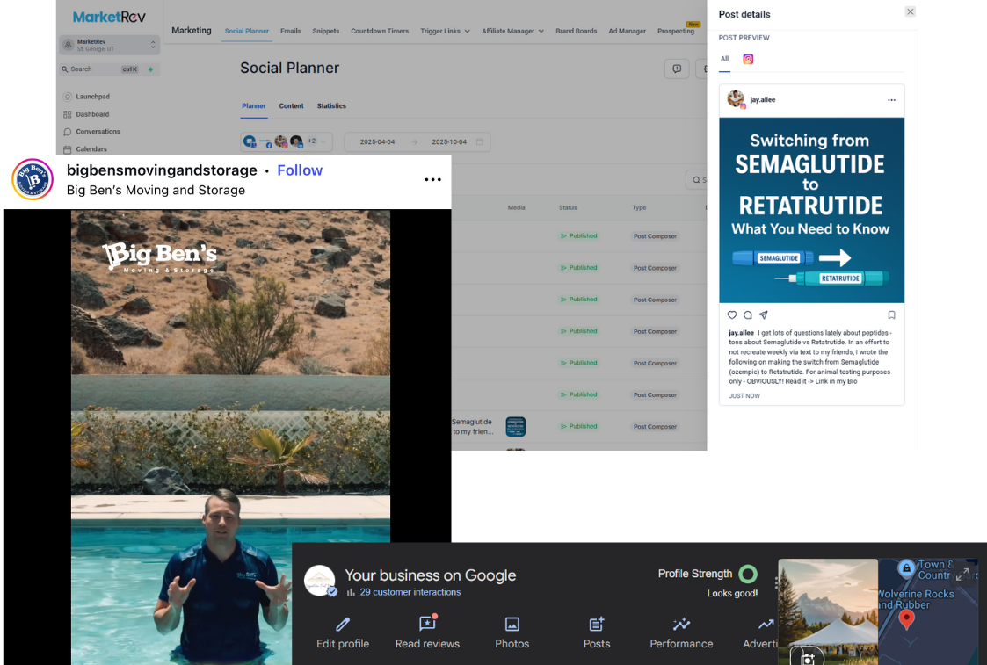987x665 pixels.
Task: Click the share paper-plane icon on post
Action: (764, 315)
